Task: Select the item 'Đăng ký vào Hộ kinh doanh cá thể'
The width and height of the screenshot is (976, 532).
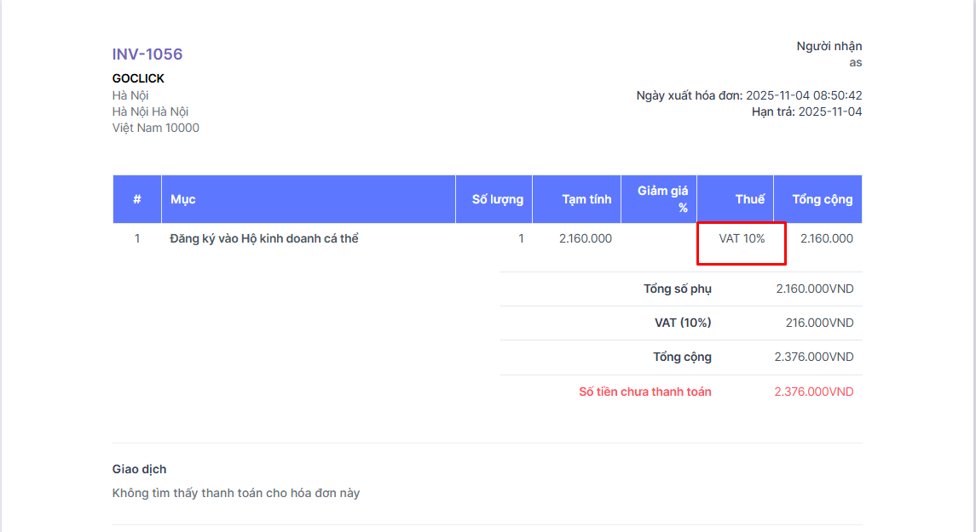Action: 264,238
